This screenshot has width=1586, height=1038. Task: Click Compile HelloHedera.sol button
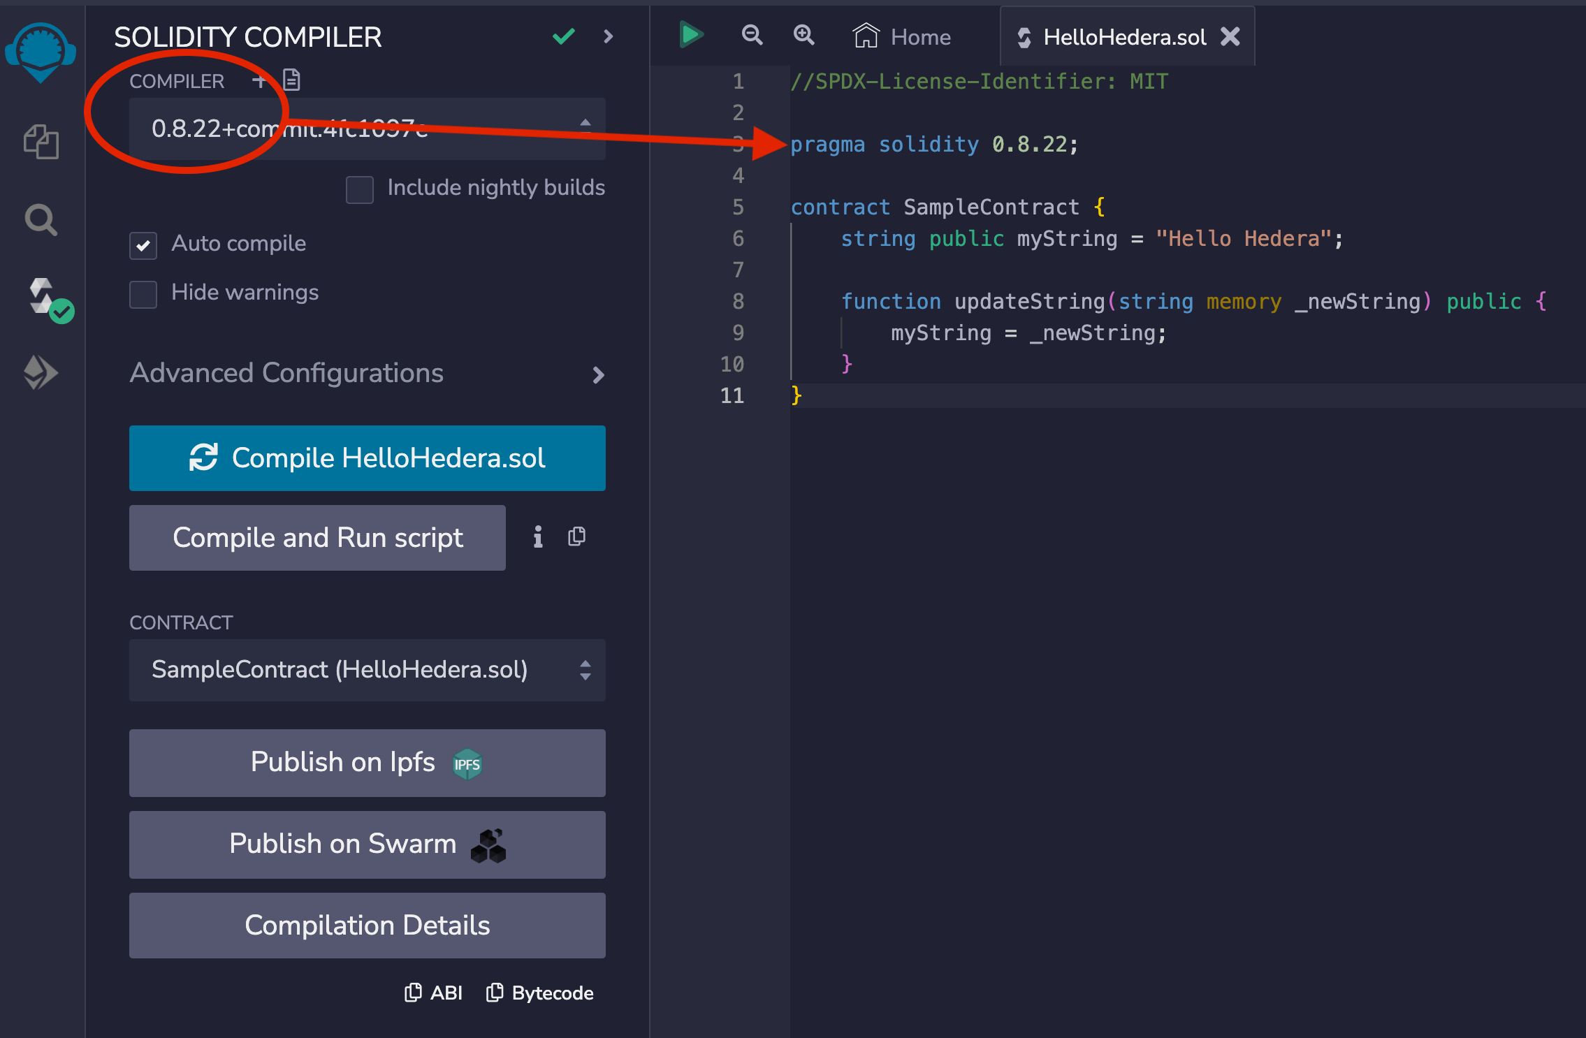[x=367, y=458]
